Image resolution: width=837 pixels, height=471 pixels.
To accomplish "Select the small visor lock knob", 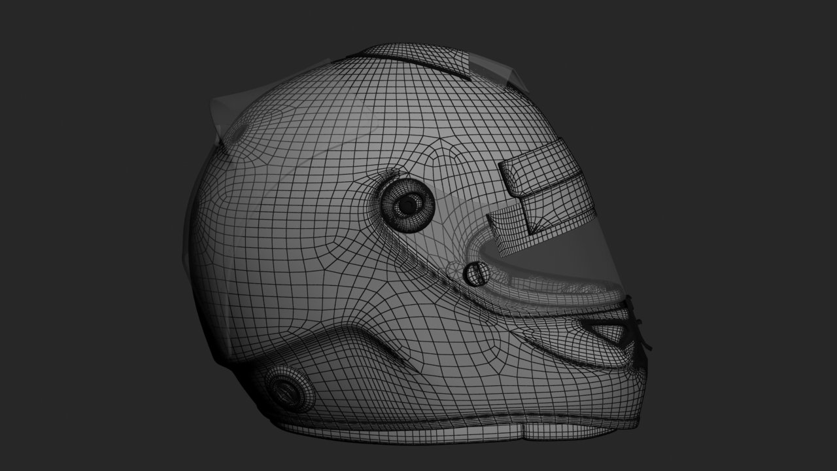I will (x=476, y=273).
